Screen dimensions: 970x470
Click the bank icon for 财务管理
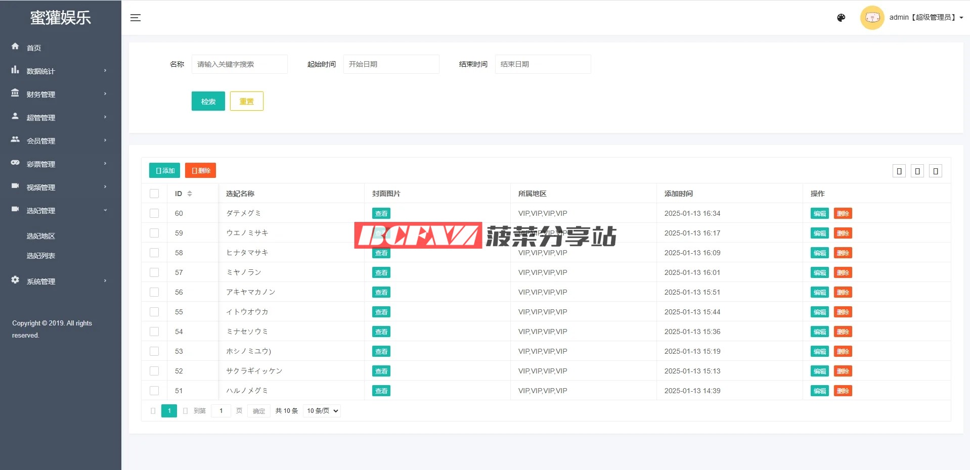coord(15,93)
